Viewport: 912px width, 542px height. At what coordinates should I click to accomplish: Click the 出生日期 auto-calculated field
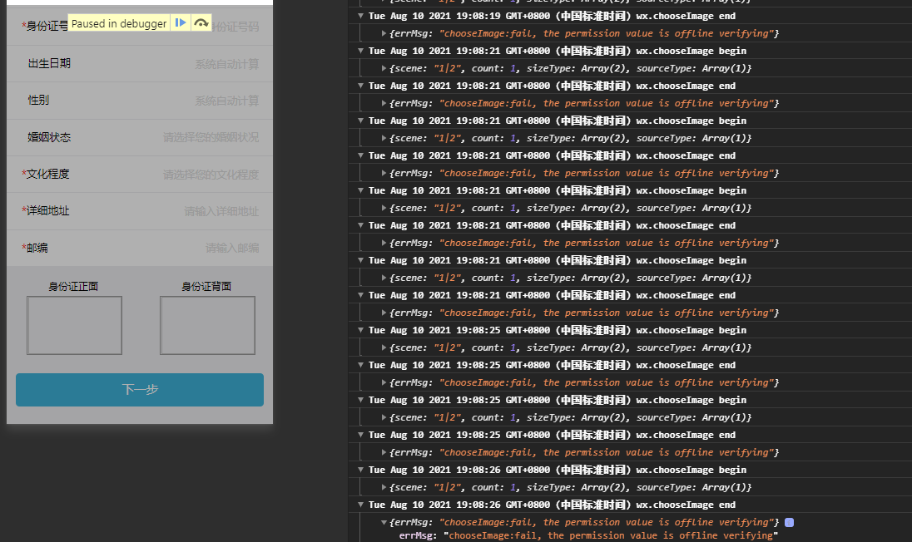(140, 64)
